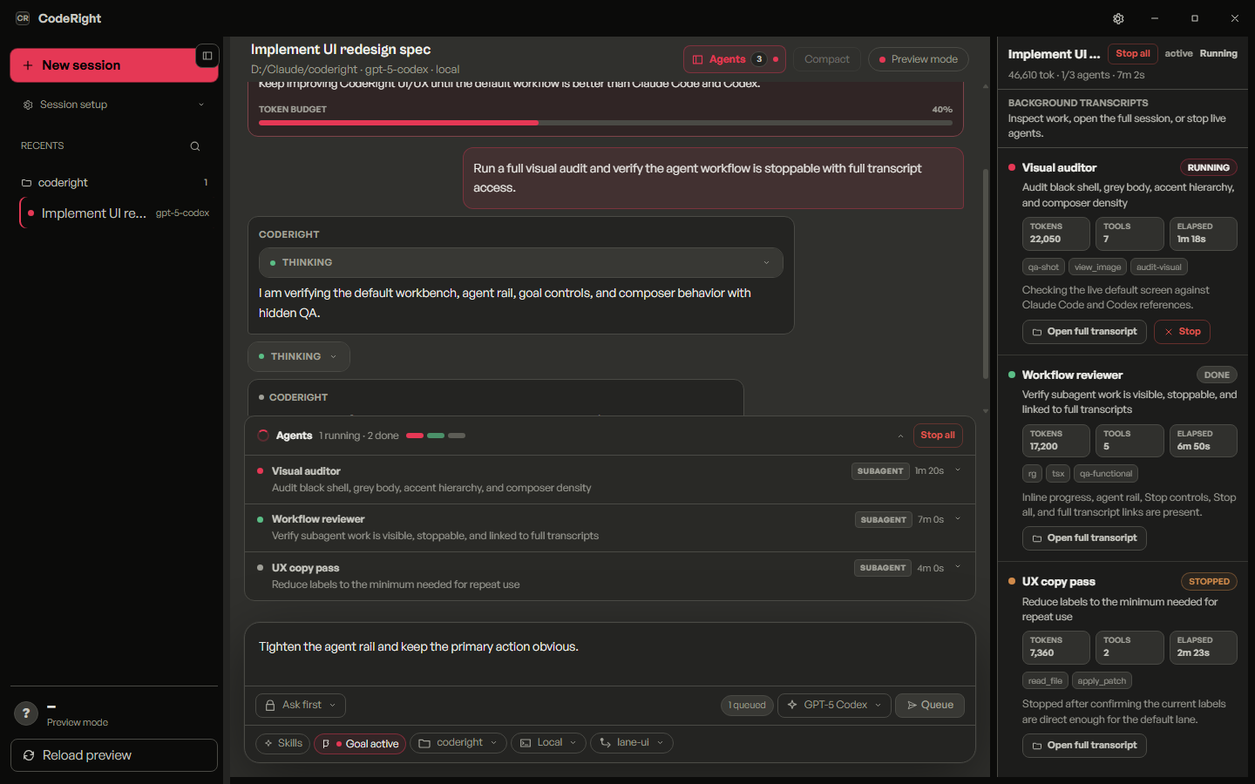Open full transcript for Workflow reviewer
The image size is (1255, 784).
click(1084, 538)
